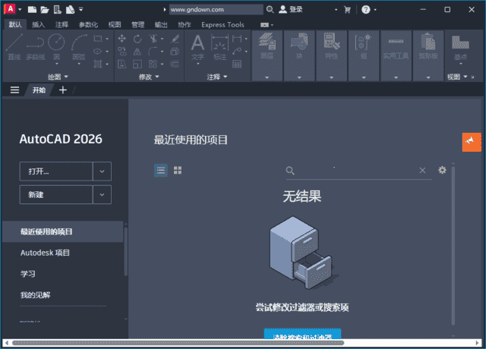Viewport: 486px width, 349px height.
Task: Select the Rotate tool in Modify panel
Action: pyautogui.click(x=137, y=39)
